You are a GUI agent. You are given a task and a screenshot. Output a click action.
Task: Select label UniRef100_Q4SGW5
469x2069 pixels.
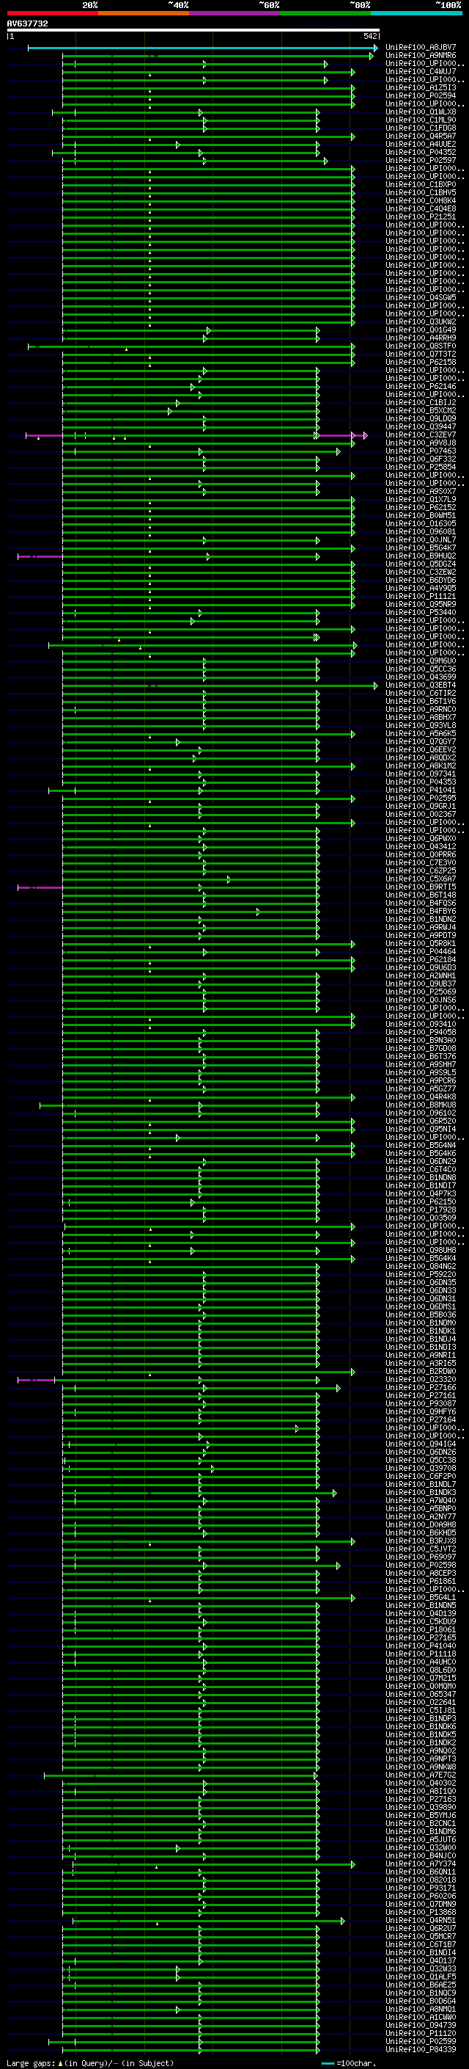[x=421, y=297]
